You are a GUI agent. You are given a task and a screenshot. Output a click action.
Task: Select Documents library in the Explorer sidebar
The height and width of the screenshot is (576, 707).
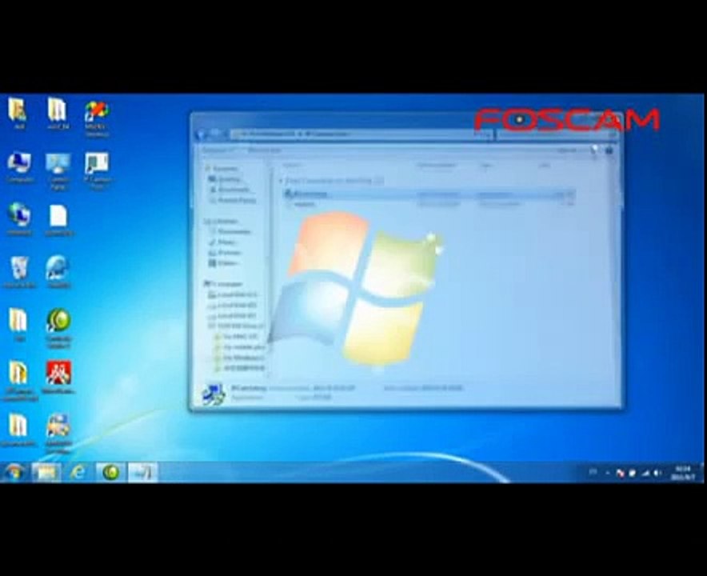pos(230,231)
